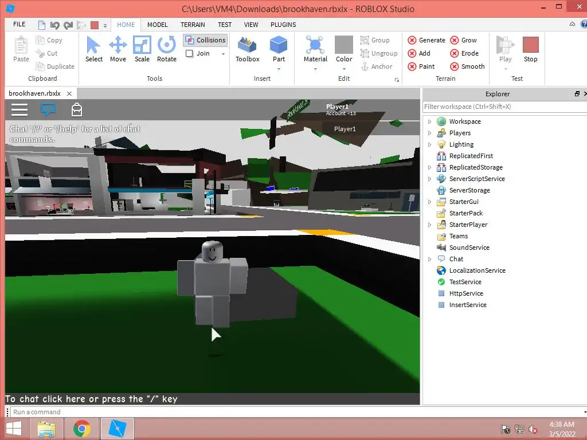This screenshot has width=587, height=440.
Task: Click the Group button
Action: coord(375,40)
